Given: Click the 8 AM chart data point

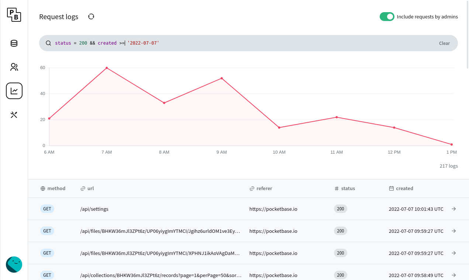Looking at the screenshot, I should coord(164,103).
